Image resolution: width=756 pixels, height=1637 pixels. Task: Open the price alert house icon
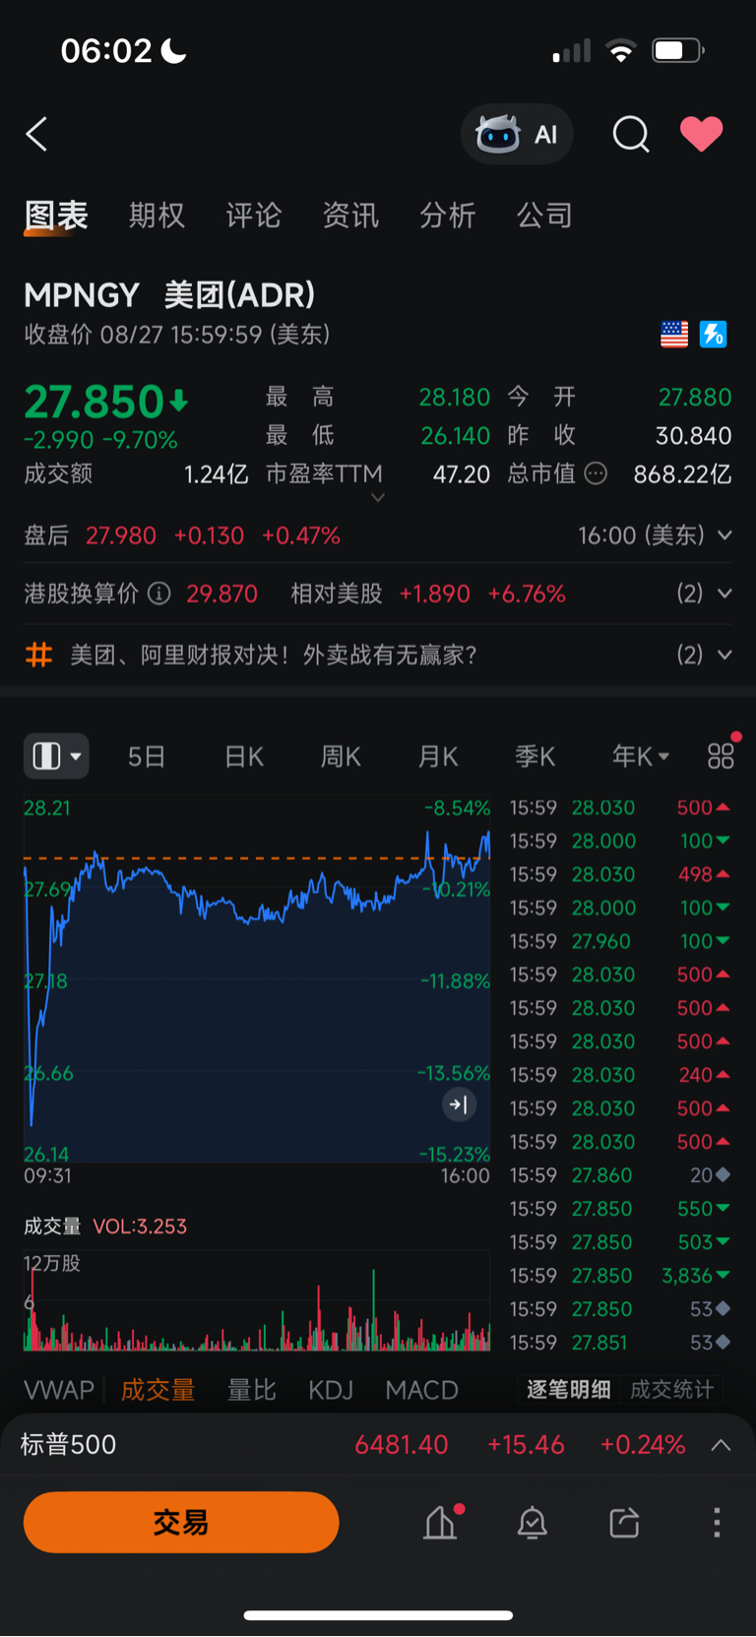[x=442, y=1522]
